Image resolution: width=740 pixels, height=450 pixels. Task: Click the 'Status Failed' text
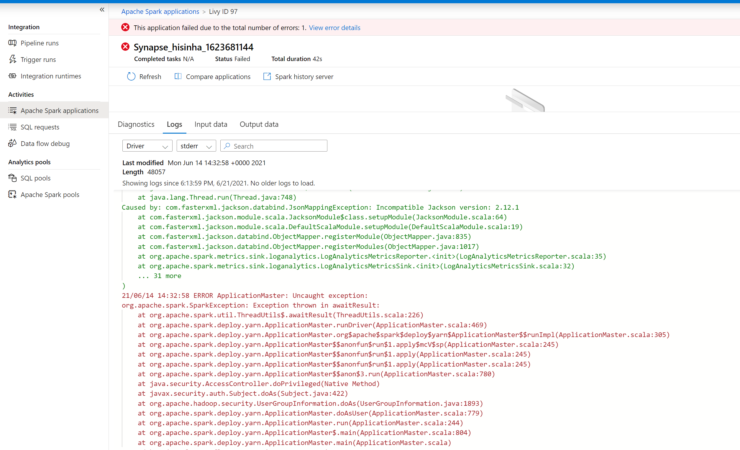pyautogui.click(x=232, y=59)
